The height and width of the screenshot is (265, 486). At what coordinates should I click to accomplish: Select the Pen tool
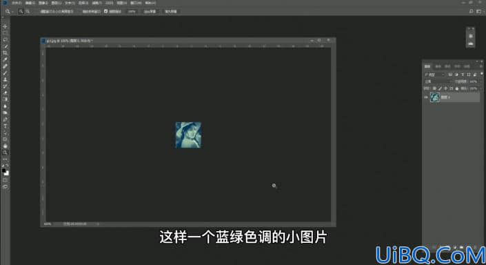[x=5, y=119]
